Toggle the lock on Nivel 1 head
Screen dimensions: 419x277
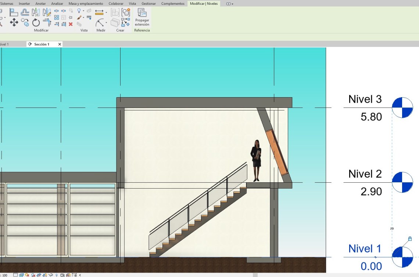click(x=410, y=239)
